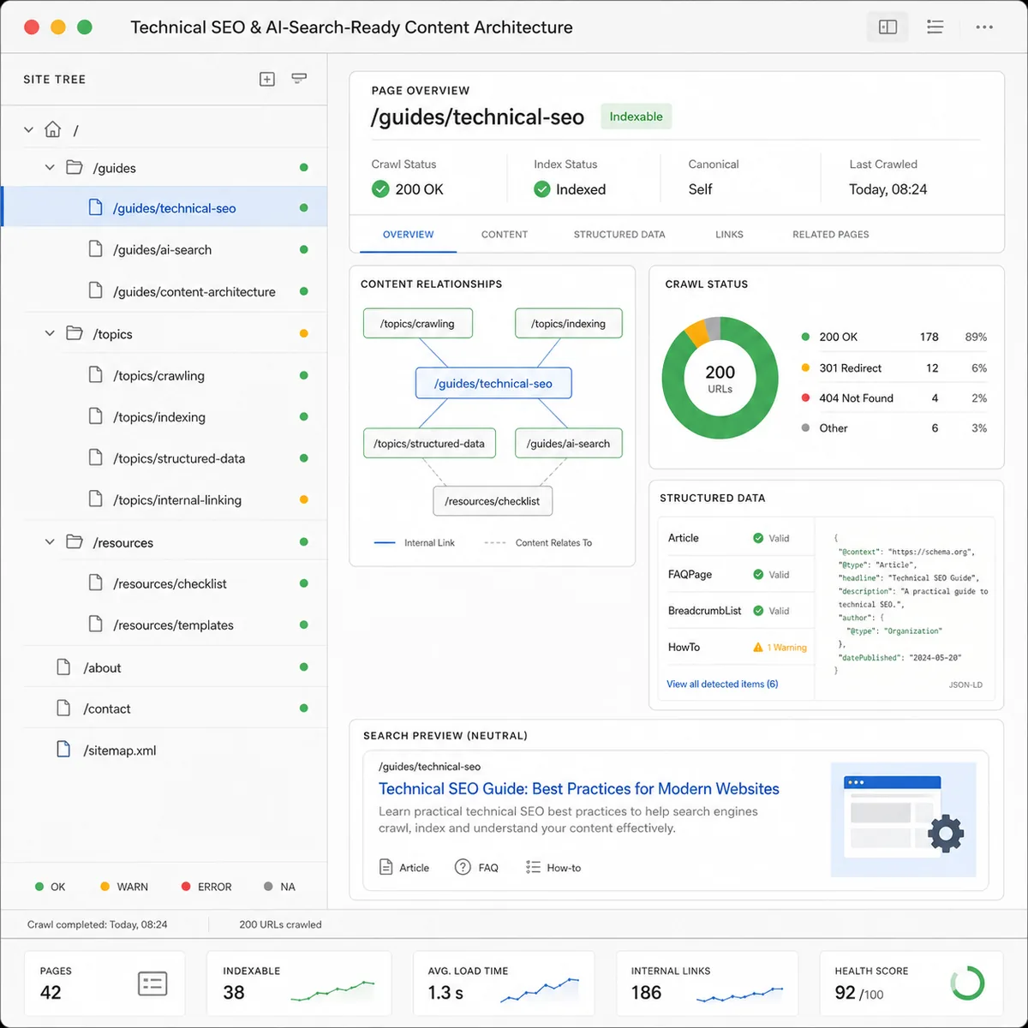The image size is (1028, 1028).
Task: Collapse the /guides folder chevron
Action: [x=50, y=167]
